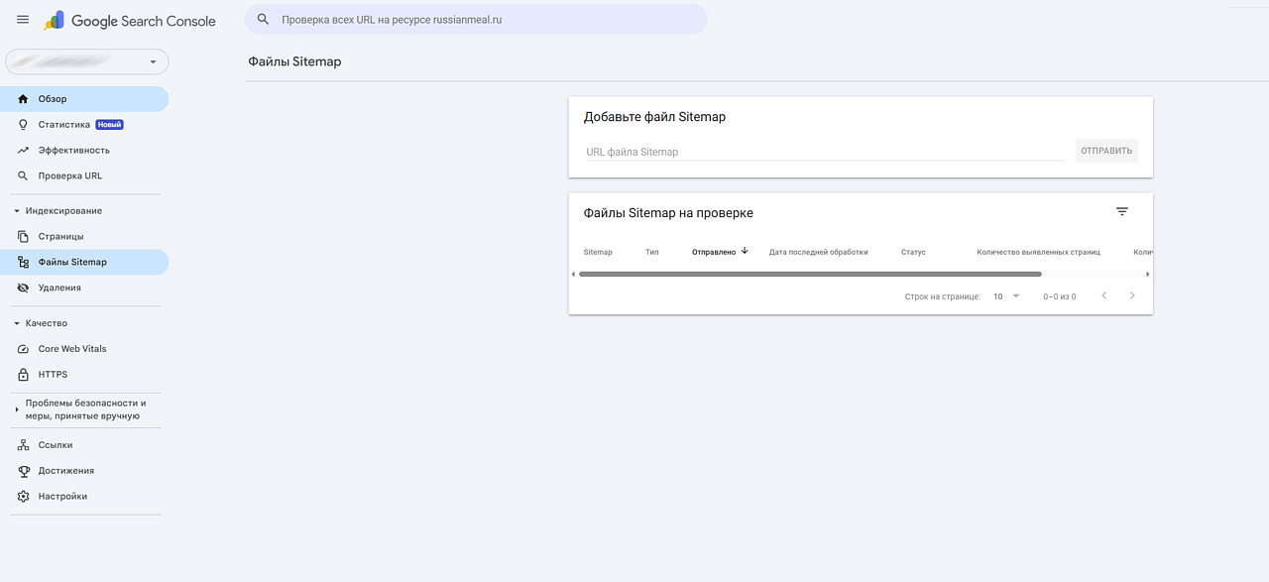
Task: Click the magnifier icon in the search bar
Action: (264, 19)
